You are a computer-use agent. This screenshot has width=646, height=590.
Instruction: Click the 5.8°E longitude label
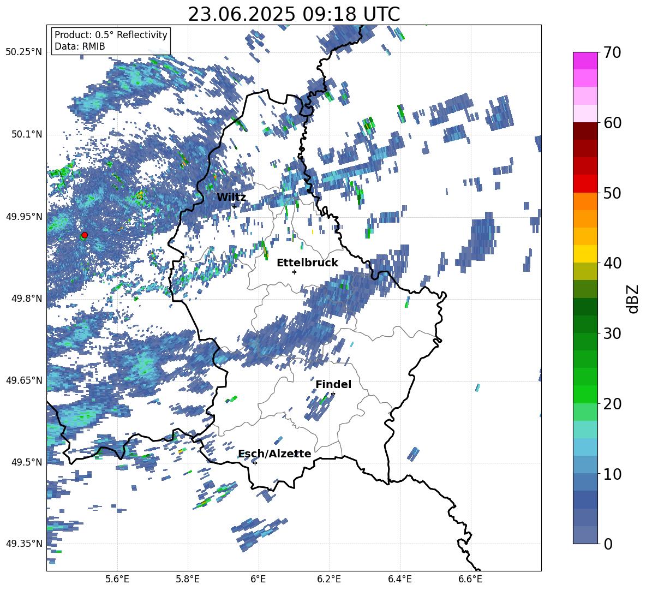(x=188, y=580)
